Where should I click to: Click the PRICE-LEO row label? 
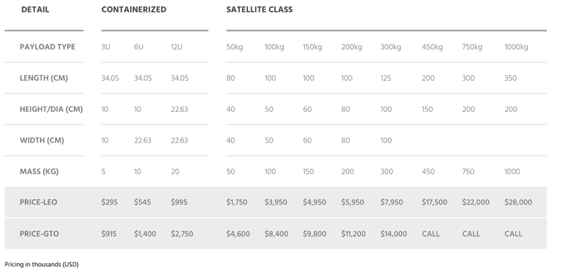coord(38,202)
